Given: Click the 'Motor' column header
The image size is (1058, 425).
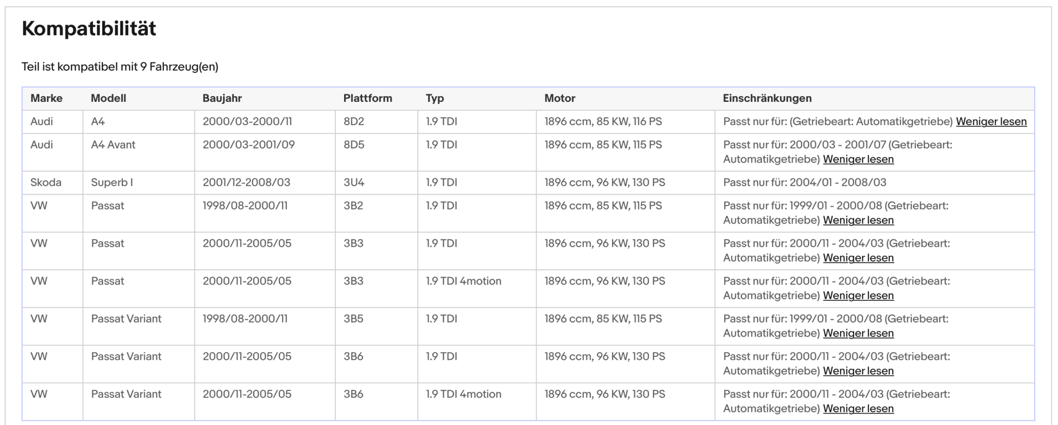Looking at the screenshot, I should pos(559,98).
